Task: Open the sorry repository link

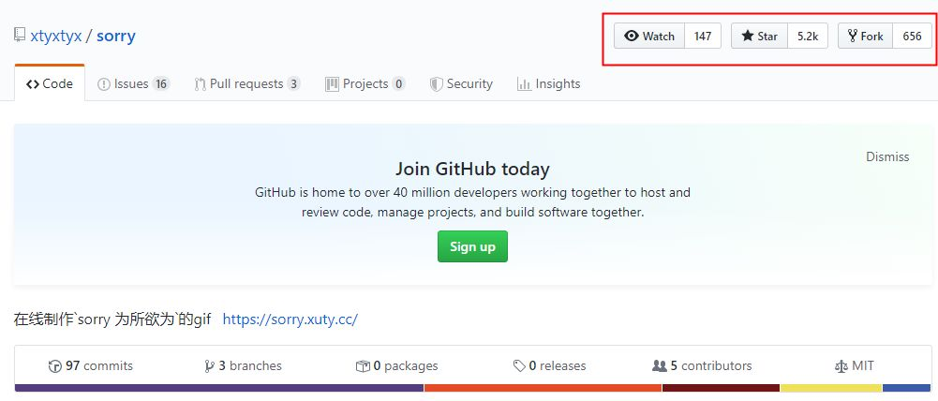Action: click(116, 36)
